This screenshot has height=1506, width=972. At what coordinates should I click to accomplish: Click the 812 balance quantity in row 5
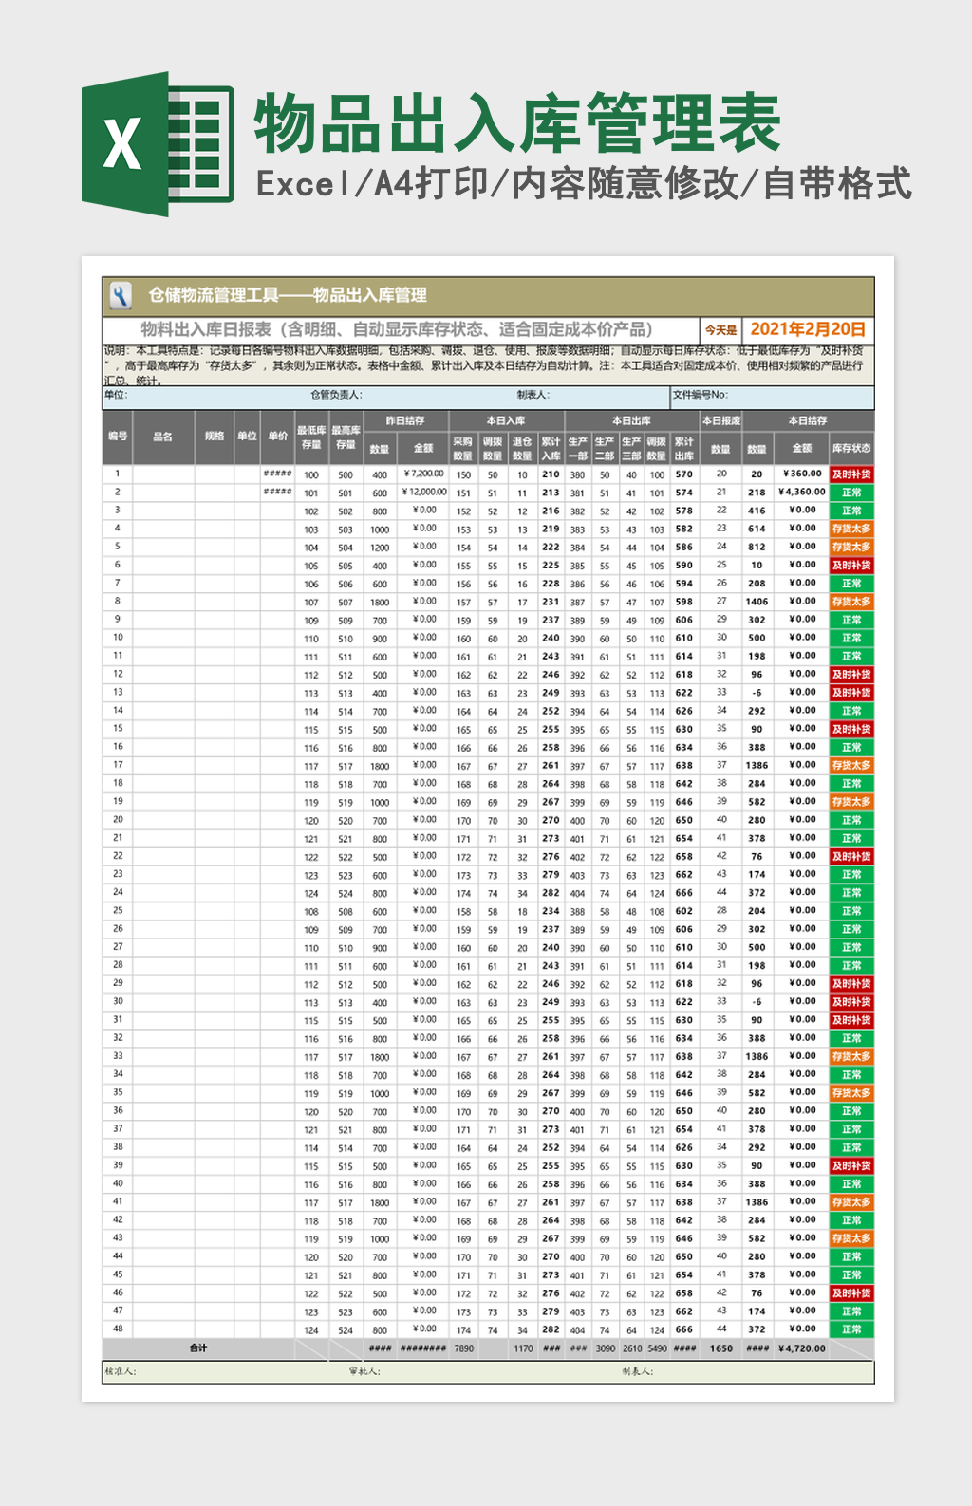click(757, 547)
